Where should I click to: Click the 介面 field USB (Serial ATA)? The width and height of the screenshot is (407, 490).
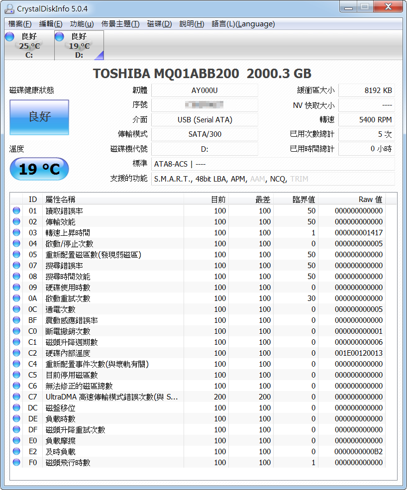pyautogui.click(x=205, y=120)
